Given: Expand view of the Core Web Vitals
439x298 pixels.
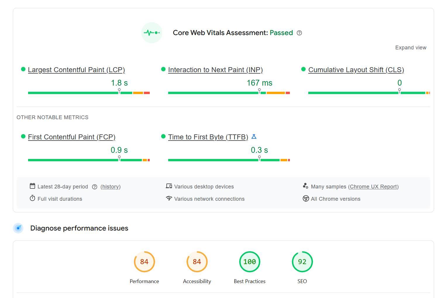Looking at the screenshot, I should click(x=411, y=48).
